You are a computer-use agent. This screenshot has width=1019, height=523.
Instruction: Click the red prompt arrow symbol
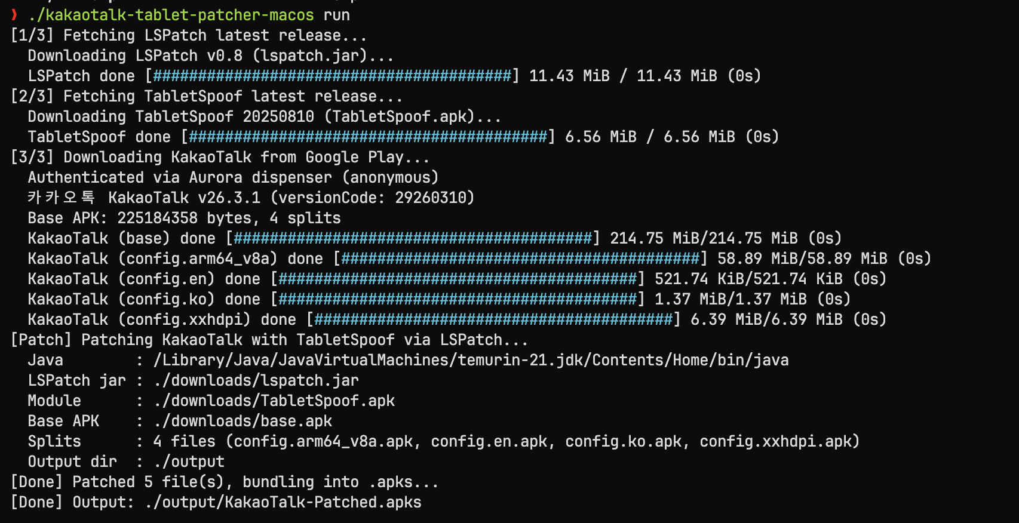click(14, 15)
